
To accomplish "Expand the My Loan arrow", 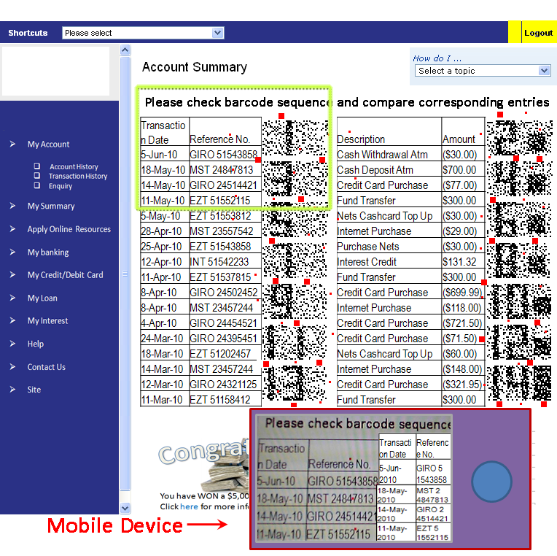I will (x=12, y=298).
